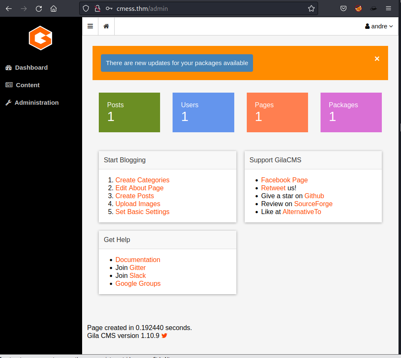
Task: Open the blue Users tile
Action: coord(203,112)
